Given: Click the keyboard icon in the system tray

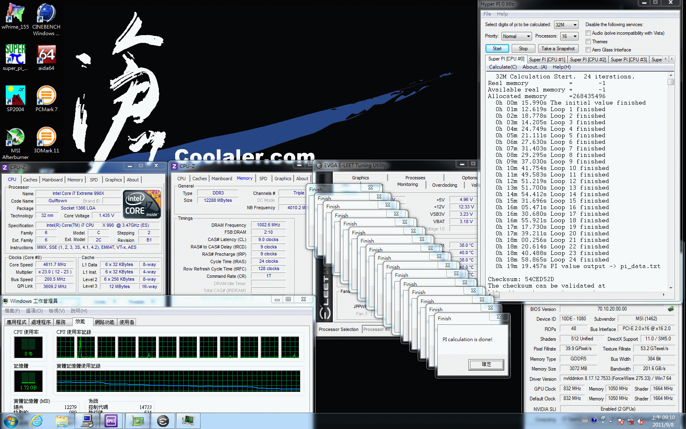Looking at the screenshot, I should (x=585, y=421).
